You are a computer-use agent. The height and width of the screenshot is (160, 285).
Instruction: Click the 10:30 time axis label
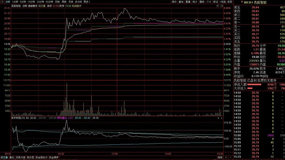coord(61,154)
